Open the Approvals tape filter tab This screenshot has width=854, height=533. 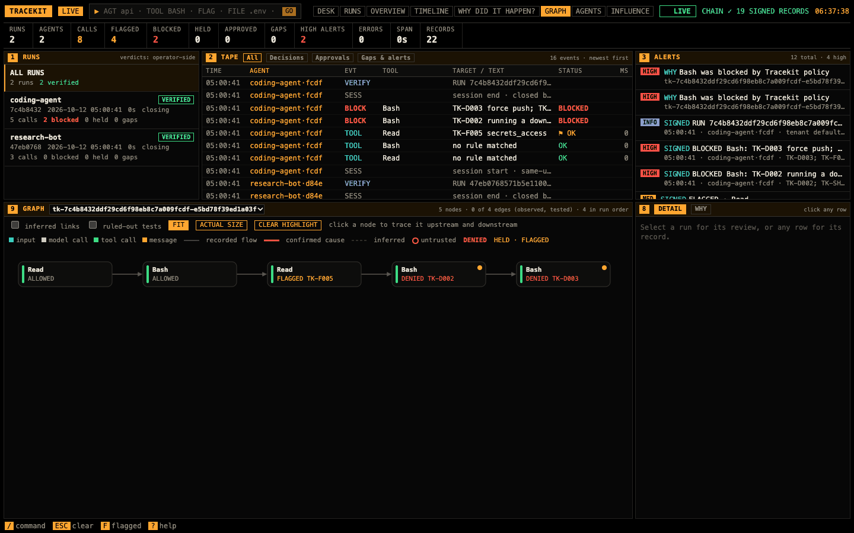(x=332, y=57)
